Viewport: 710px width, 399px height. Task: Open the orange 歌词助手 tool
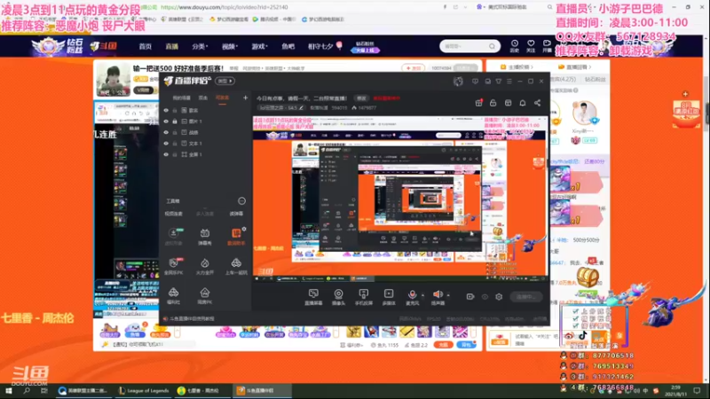pyautogui.click(x=236, y=237)
